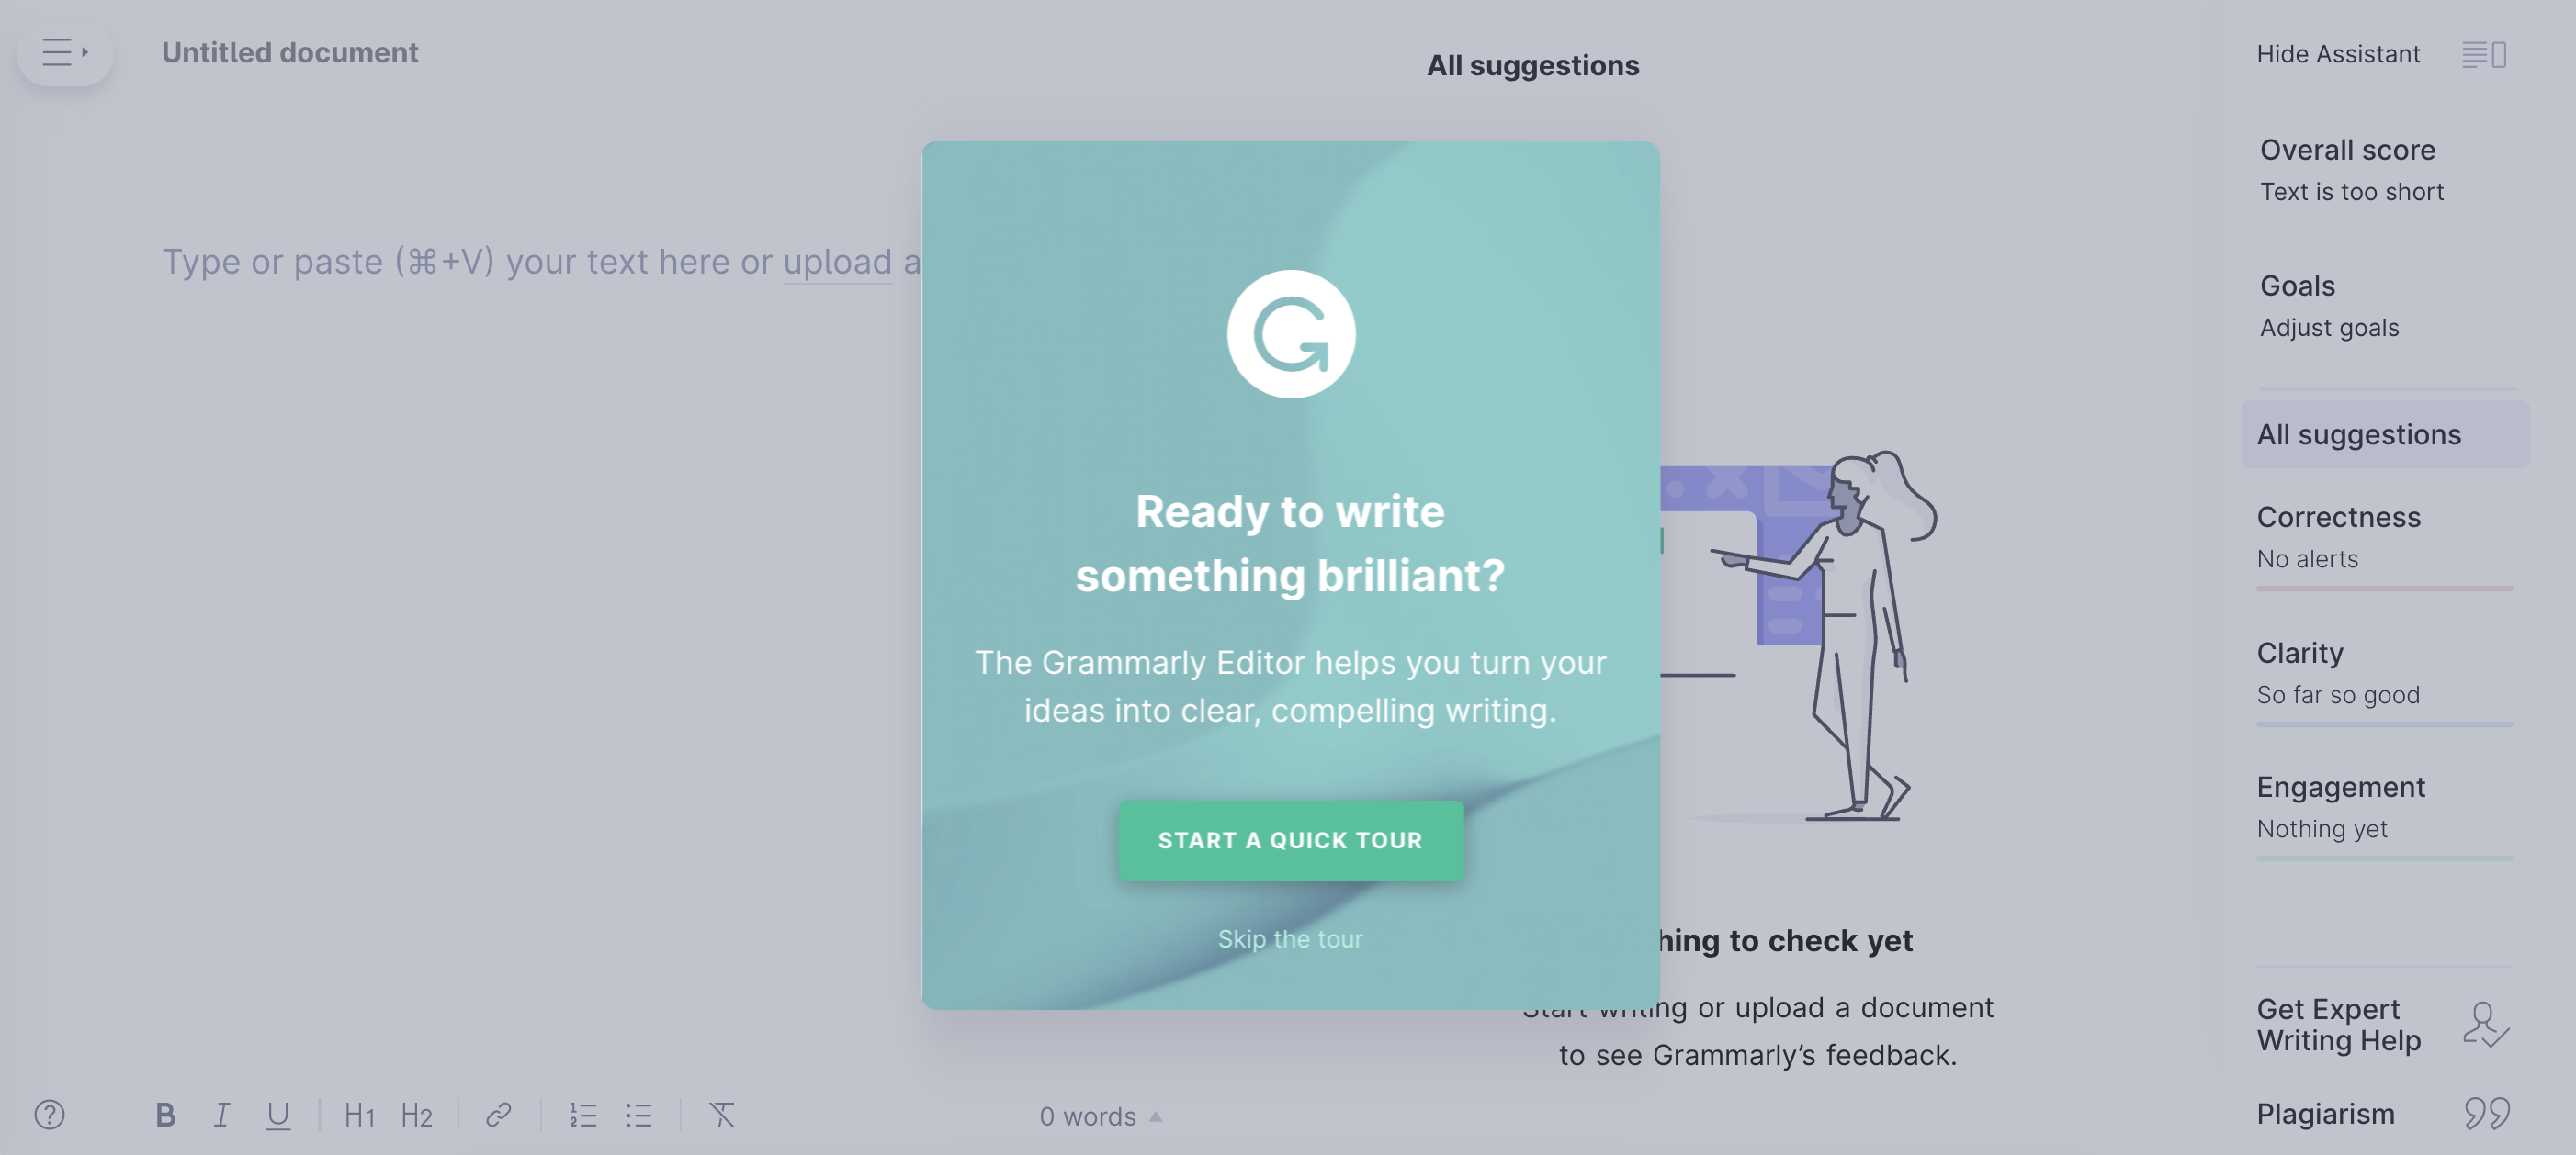Click the hyperlink insertion icon
Viewport: 2576px width, 1155px height.
coord(498,1117)
